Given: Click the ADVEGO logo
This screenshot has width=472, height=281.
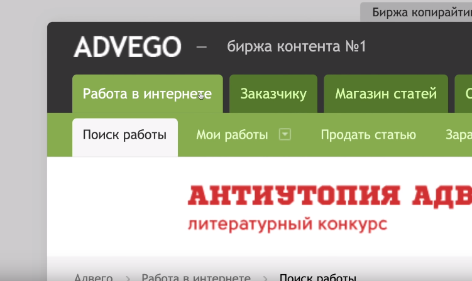Looking at the screenshot, I should [x=128, y=46].
